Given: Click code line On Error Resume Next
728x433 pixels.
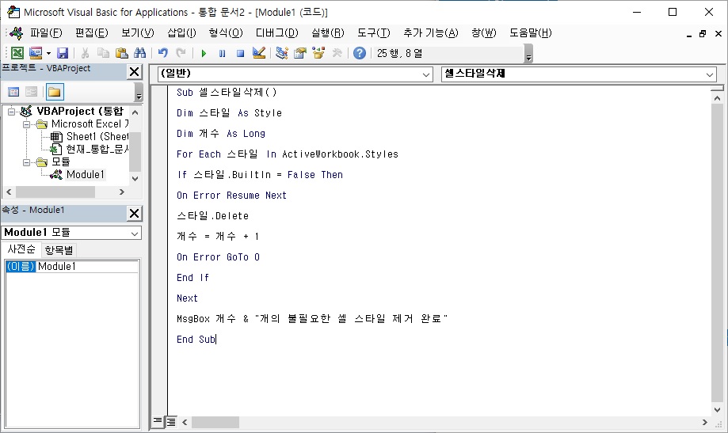Looking at the screenshot, I should coord(231,196).
